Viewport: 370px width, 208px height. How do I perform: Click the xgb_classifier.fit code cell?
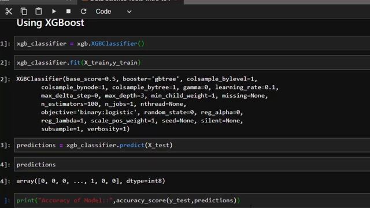click(192, 62)
